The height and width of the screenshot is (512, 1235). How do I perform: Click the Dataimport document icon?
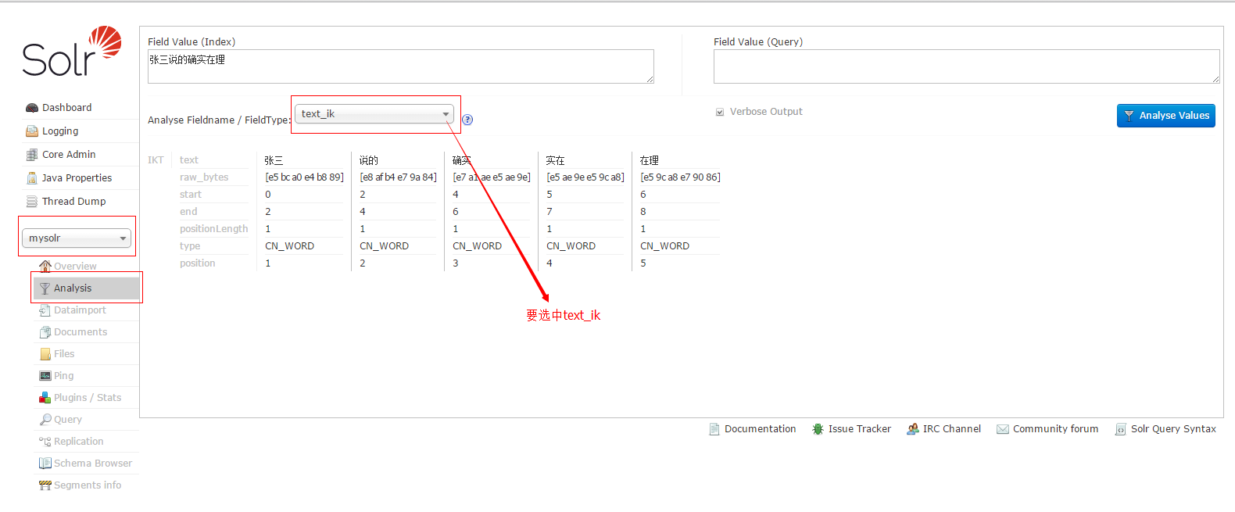coord(45,310)
